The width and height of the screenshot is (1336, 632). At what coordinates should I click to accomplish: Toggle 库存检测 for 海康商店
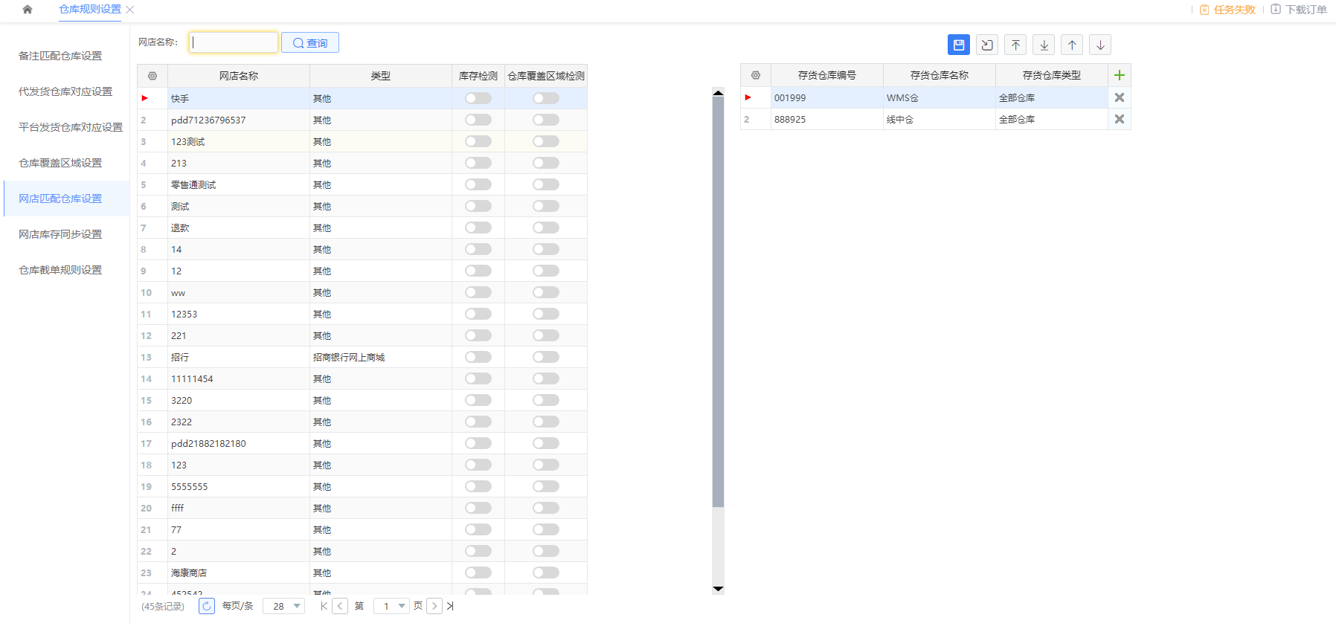click(x=478, y=573)
